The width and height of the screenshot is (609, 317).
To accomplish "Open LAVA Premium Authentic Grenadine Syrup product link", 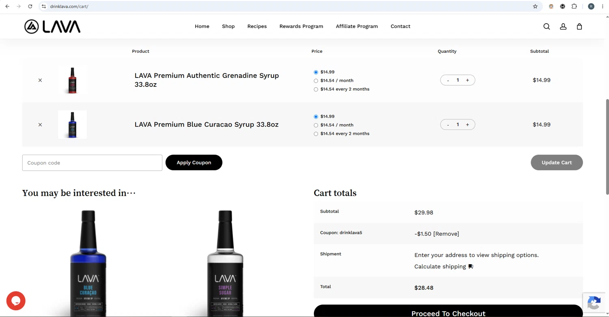I will coord(207,80).
